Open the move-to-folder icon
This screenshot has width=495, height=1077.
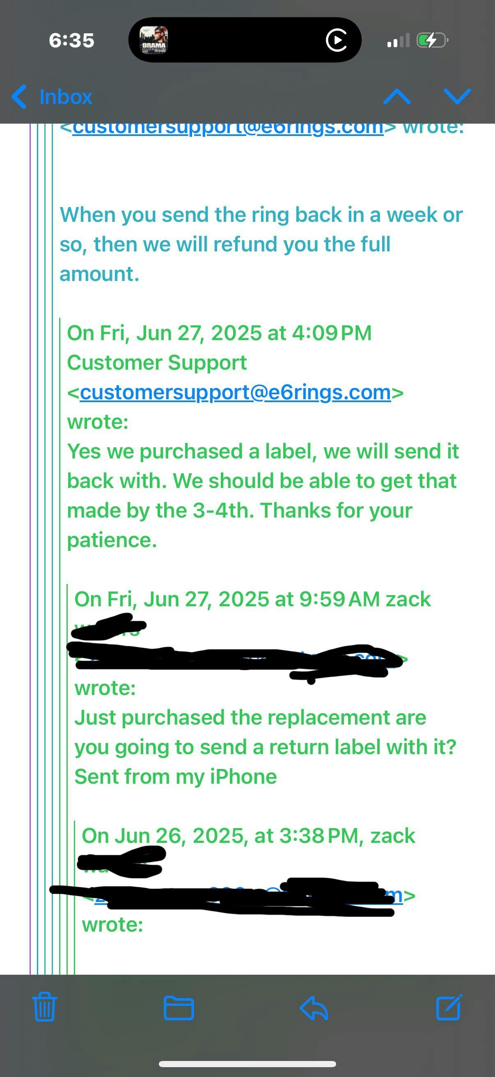[179, 1008]
